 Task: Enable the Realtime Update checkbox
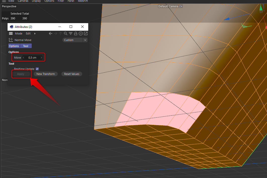click(x=37, y=69)
